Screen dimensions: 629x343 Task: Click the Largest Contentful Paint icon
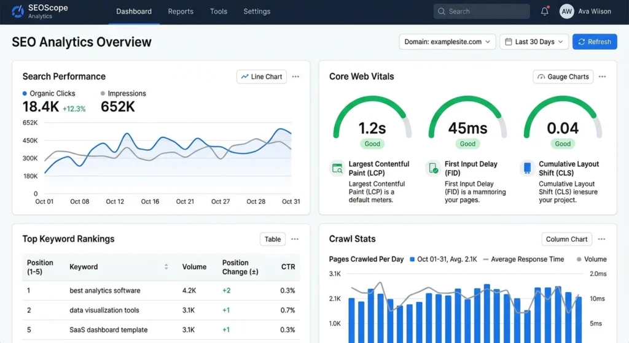(337, 168)
